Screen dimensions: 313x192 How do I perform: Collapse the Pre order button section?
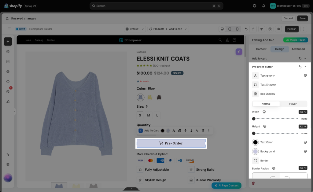click(305, 67)
